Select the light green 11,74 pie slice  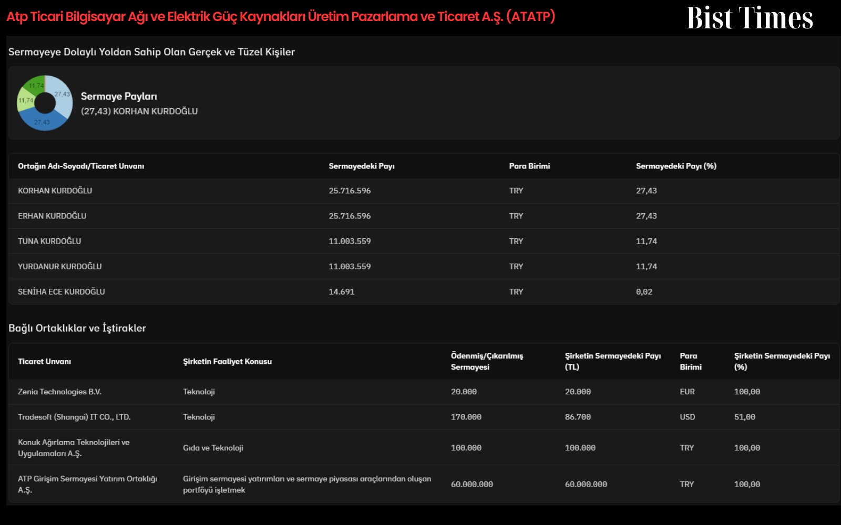pyautogui.click(x=25, y=100)
